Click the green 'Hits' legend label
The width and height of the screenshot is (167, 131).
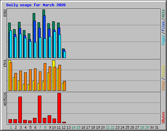tap(163, 13)
